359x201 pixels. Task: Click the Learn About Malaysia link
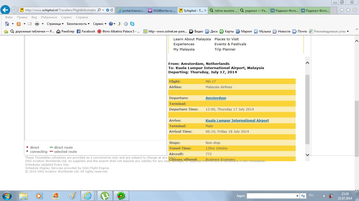coord(192,39)
